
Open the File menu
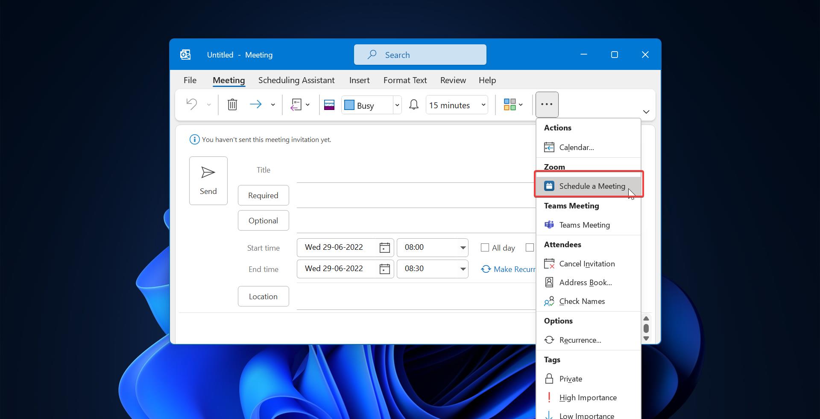[x=190, y=80]
